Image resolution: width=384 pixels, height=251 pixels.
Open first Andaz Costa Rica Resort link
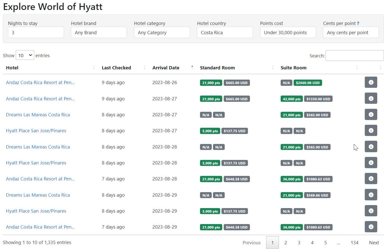click(x=40, y=82)
